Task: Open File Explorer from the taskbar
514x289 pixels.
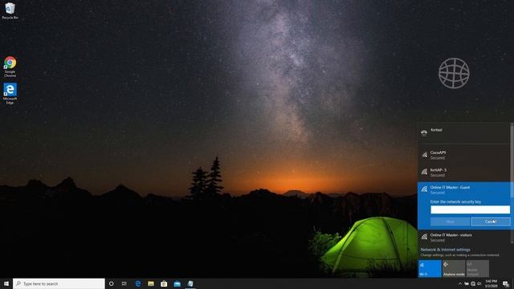Action: point(151,283)
